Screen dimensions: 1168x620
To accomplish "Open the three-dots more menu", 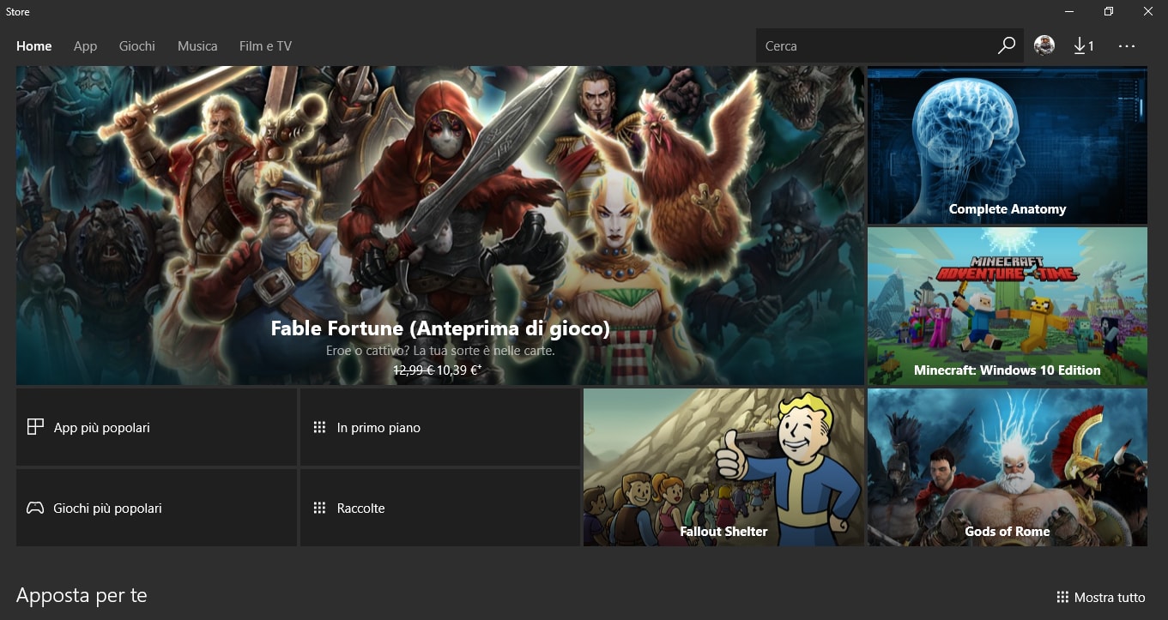I will (x=1127, y=46).
